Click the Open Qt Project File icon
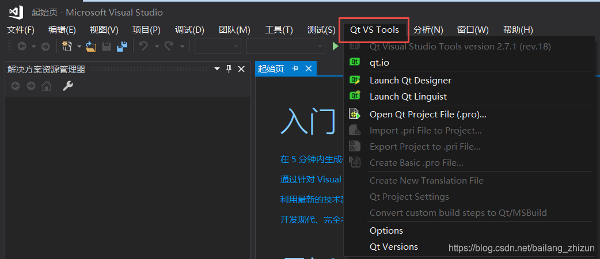600x259 pixels. pos(355,114)
